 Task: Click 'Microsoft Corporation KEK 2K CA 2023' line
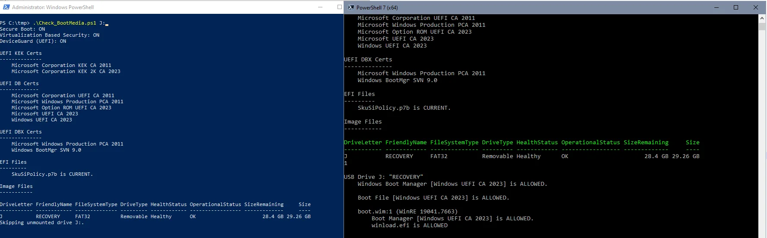point(66,71)
